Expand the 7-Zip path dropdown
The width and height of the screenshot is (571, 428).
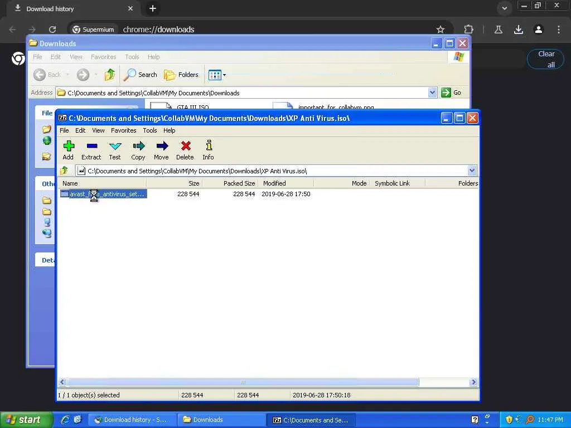[x=472, y=171]
